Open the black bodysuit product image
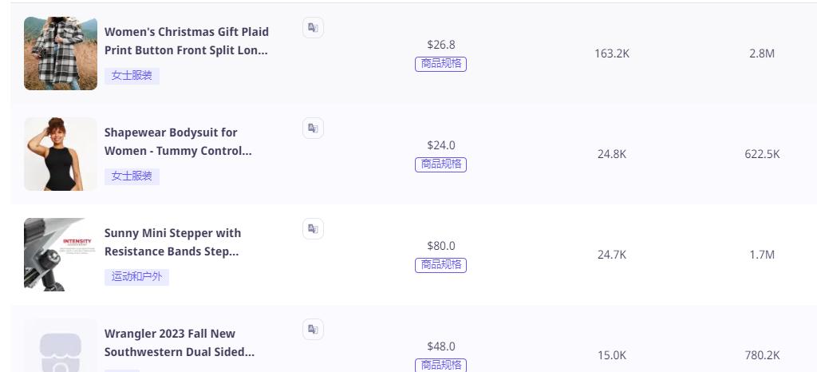817x372 pixels. (x=61, y=154)
